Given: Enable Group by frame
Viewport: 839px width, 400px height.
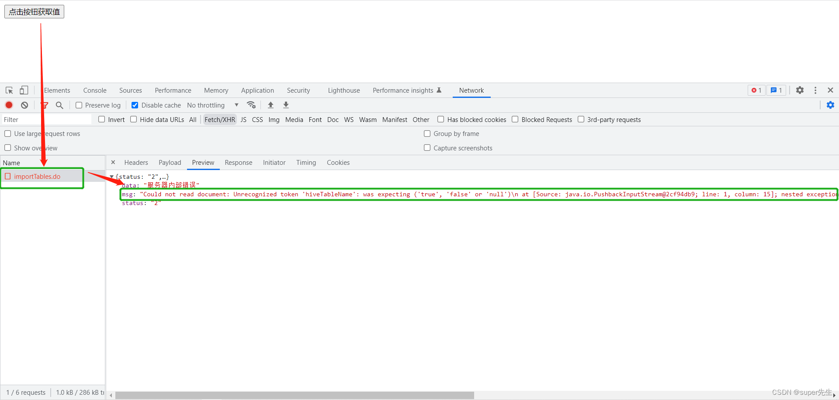Looking at the screenshot, I should [427, 133].
